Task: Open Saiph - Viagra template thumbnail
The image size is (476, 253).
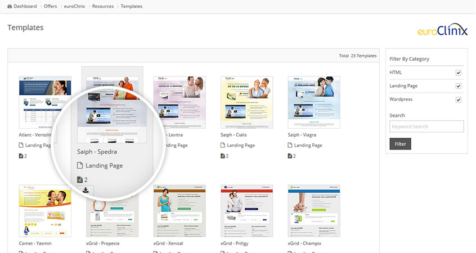Action: pyautogui.click(x=314, y=102)
